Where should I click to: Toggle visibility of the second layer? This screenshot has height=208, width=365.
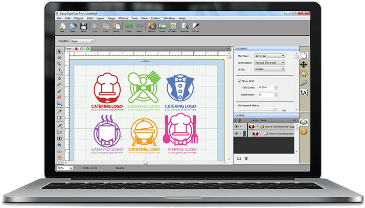(236, 133)
